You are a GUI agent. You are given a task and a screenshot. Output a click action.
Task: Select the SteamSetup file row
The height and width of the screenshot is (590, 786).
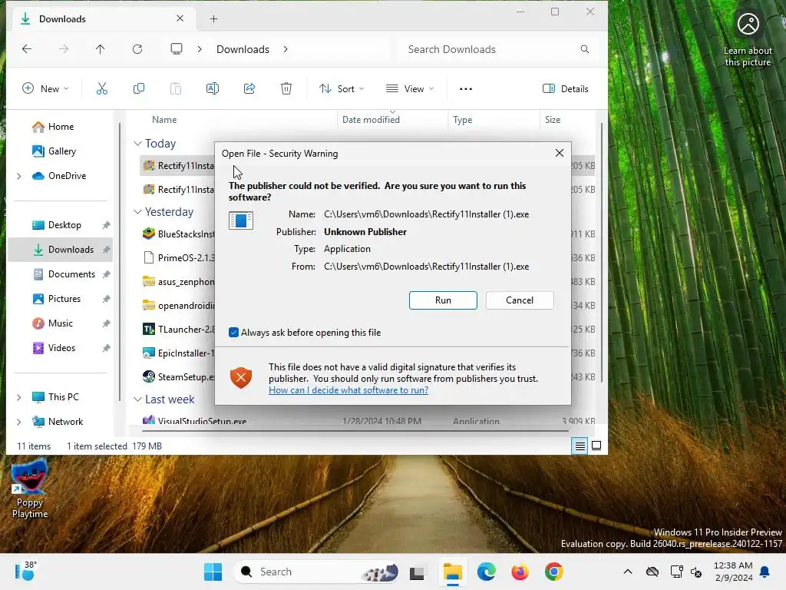point(178,376)
